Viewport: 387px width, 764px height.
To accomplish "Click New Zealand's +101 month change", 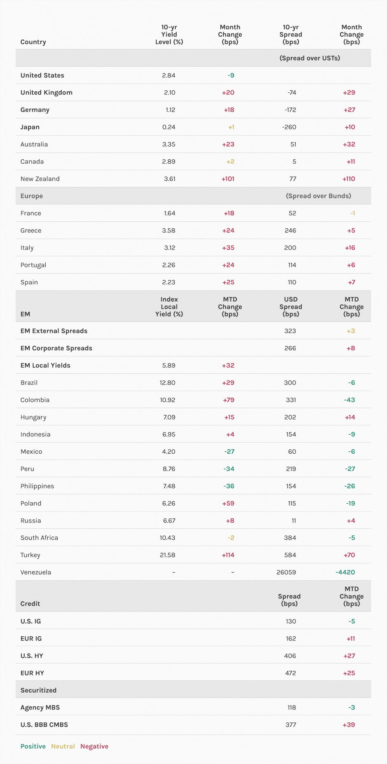I will tap(228, 179).
